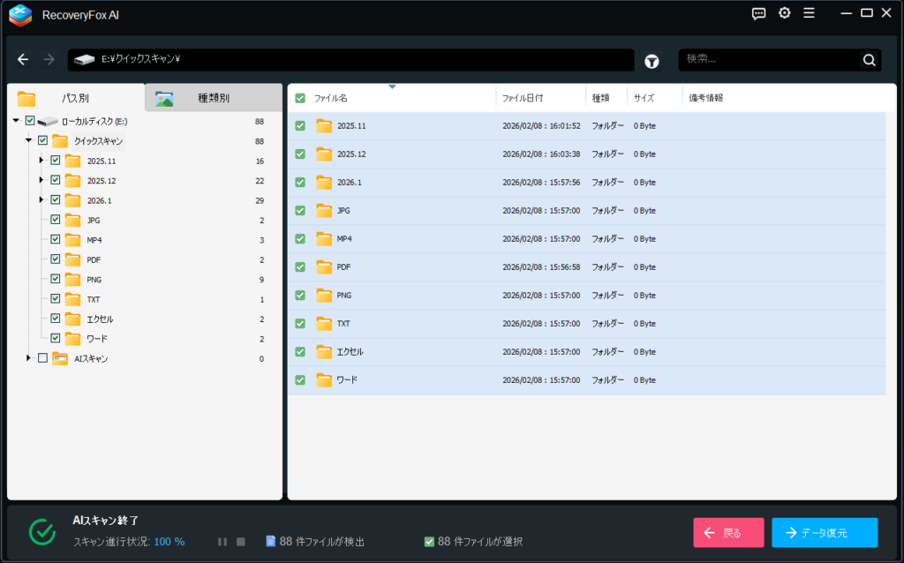Click the PDF folder icon in file list
904x563 pixels.
[324, 267]
